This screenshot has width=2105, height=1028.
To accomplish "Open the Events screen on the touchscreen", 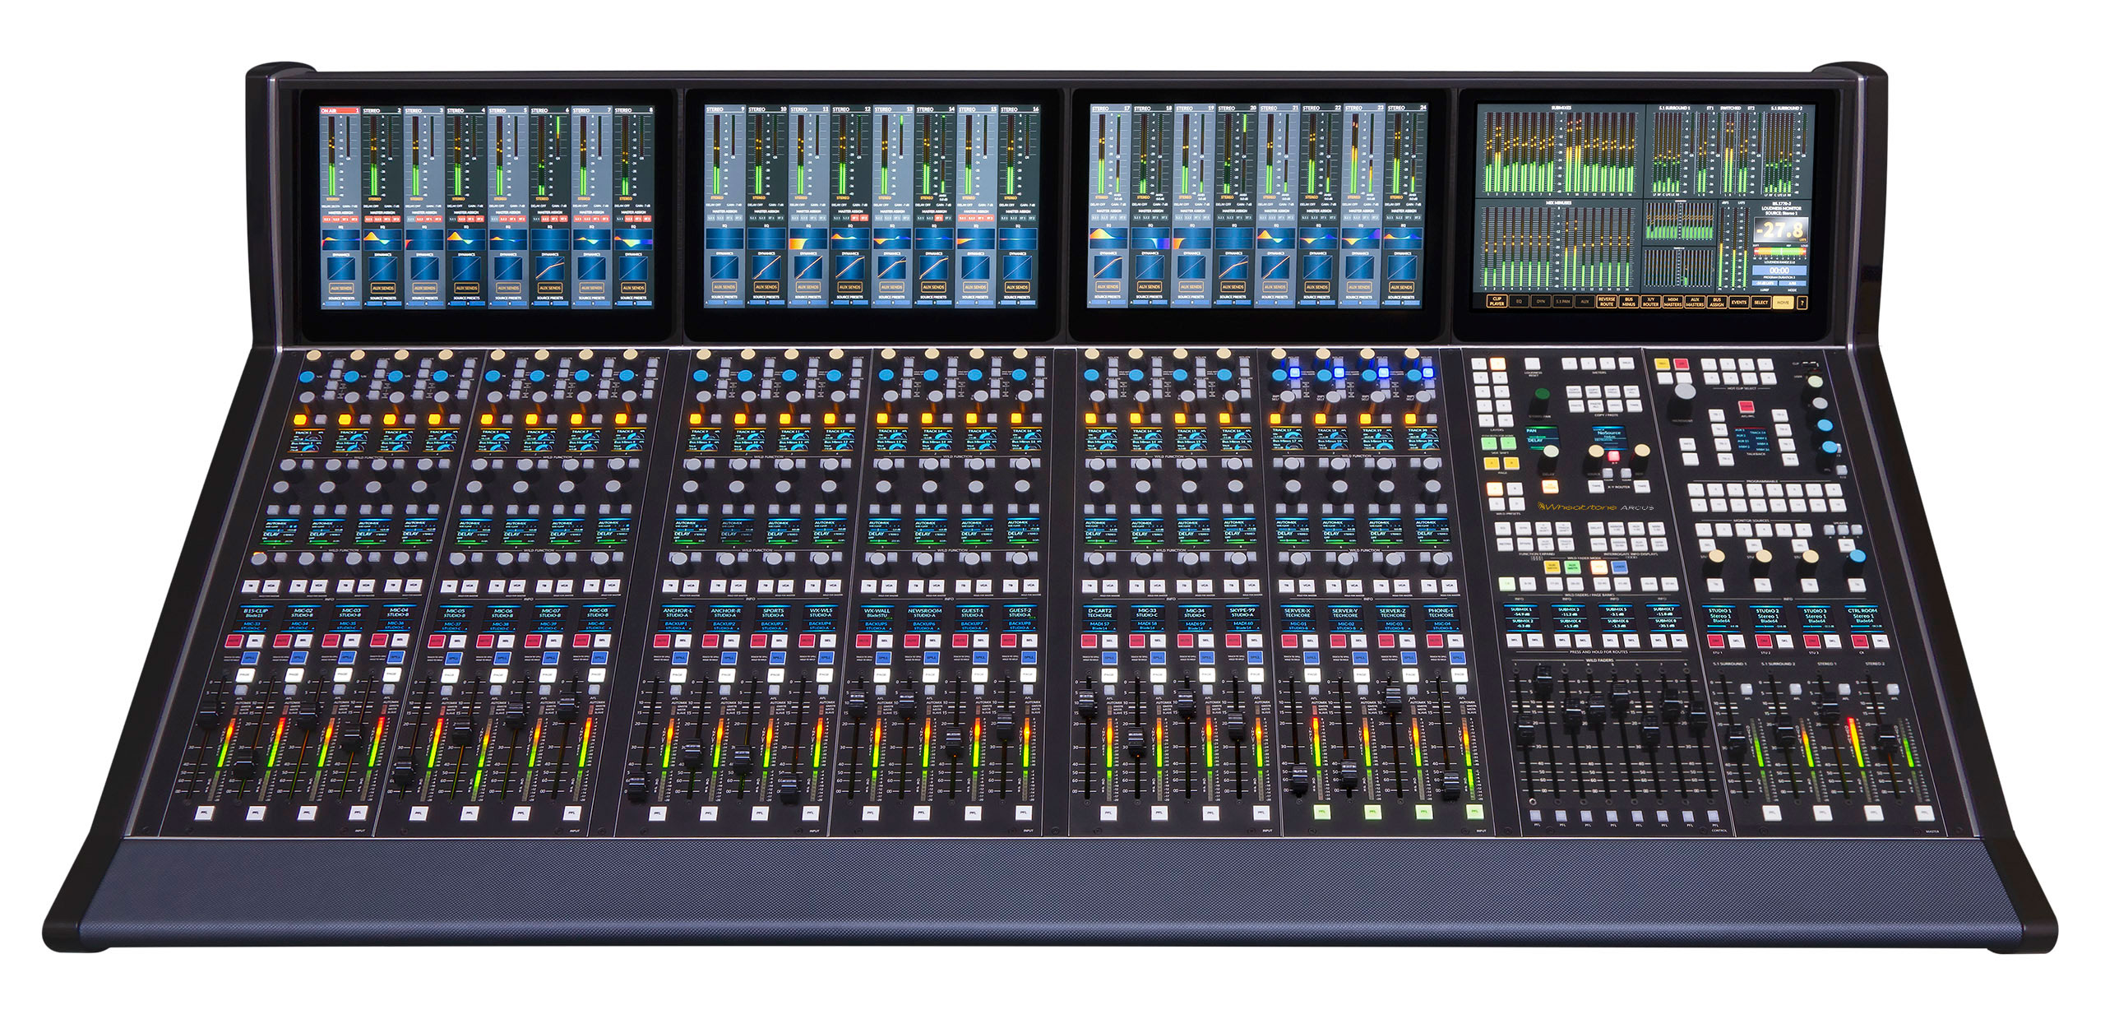I will coord(1739,302).
